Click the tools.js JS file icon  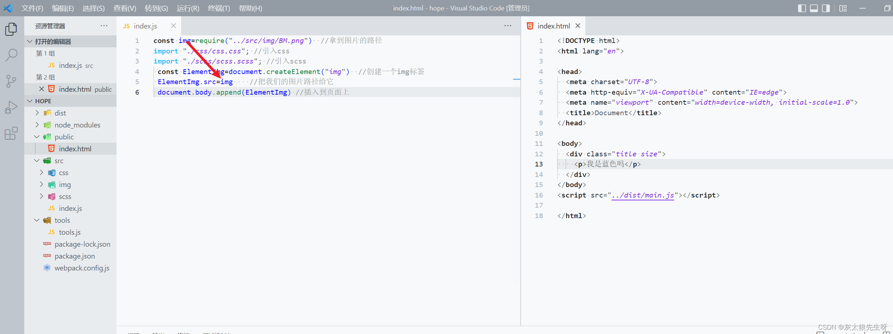[x=51, y=232]
